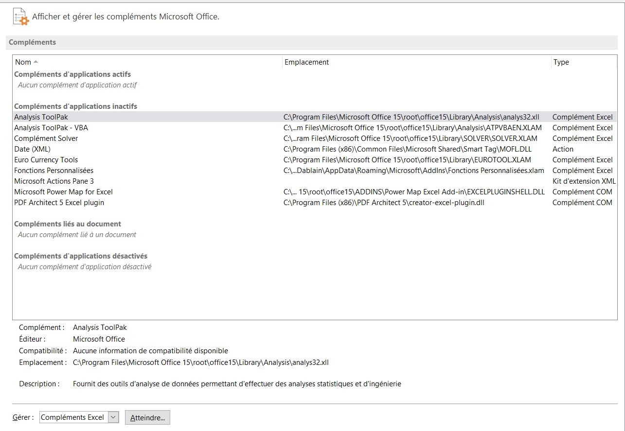Click the ATPVBAEN.XLAM location path

click(412, 128)
